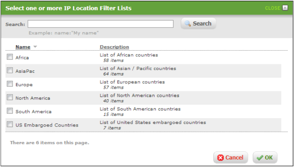Image resolution: width=294 pixels, height=167 pixels.
Task: Select the AsiaPac row name
Action: coord(25,71)
